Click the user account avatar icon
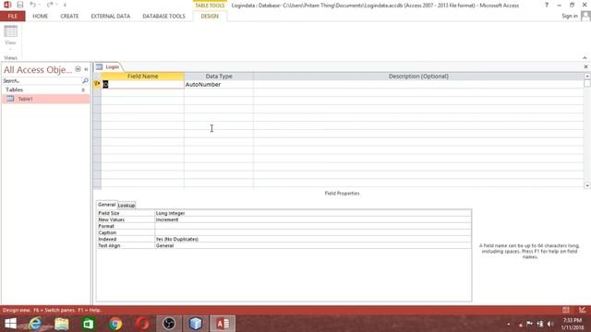This screenshot has width=591, height=332. [585, 16]
